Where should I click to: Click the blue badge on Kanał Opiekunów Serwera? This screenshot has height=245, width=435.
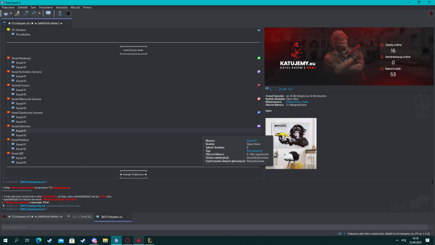coord(259,112)
